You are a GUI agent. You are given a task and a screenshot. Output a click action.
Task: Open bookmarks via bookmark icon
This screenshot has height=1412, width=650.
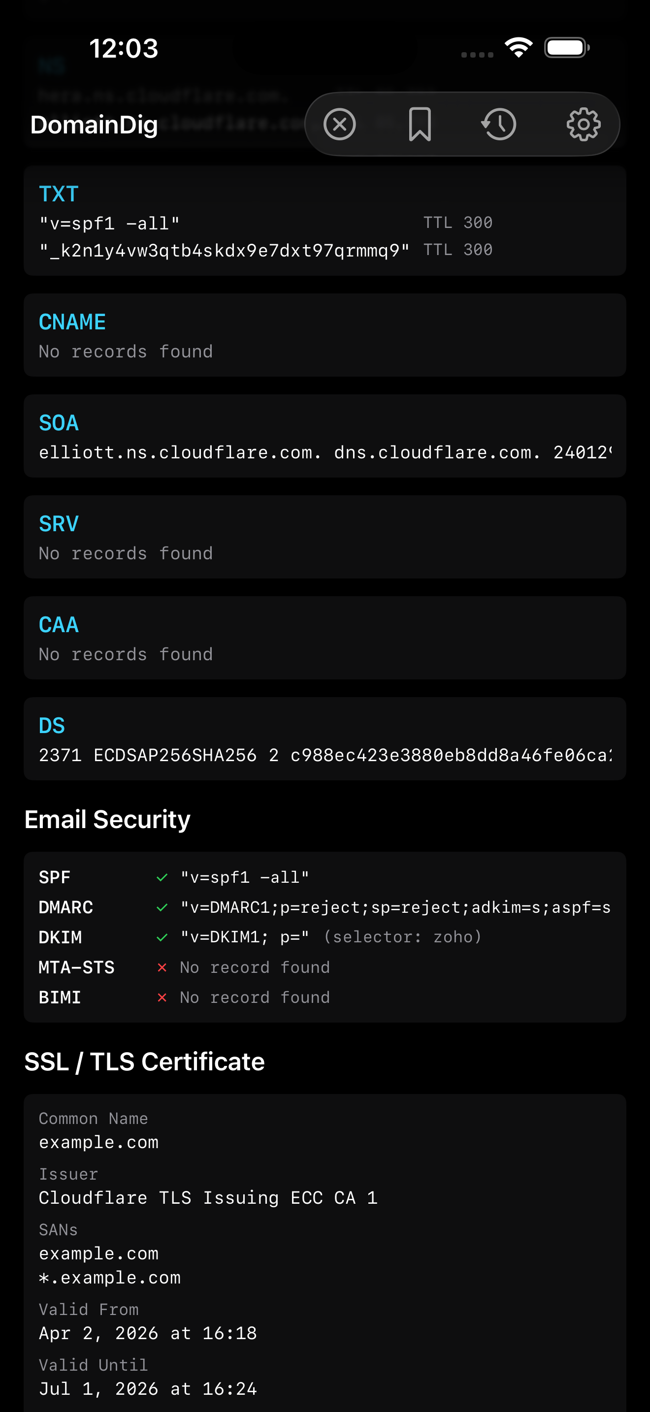420,125
